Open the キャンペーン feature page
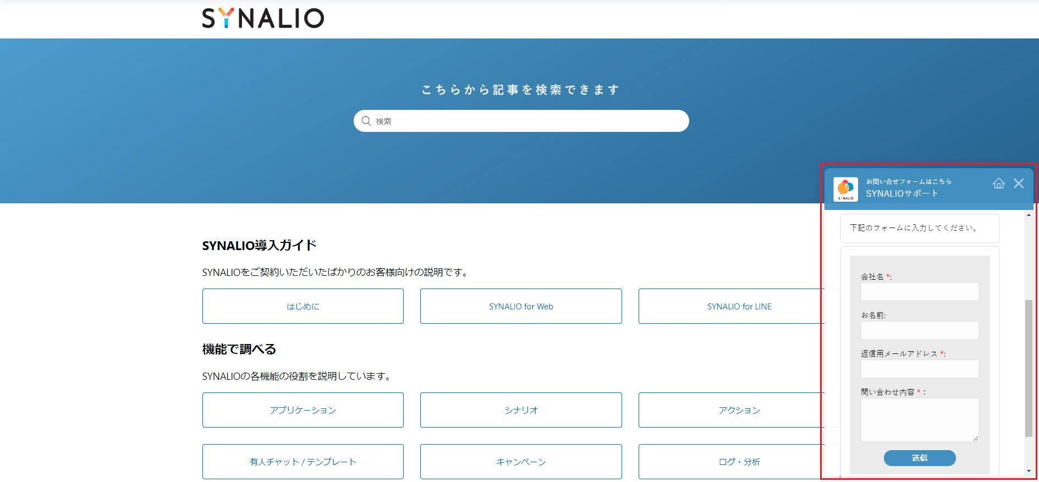 pos(521,462)
